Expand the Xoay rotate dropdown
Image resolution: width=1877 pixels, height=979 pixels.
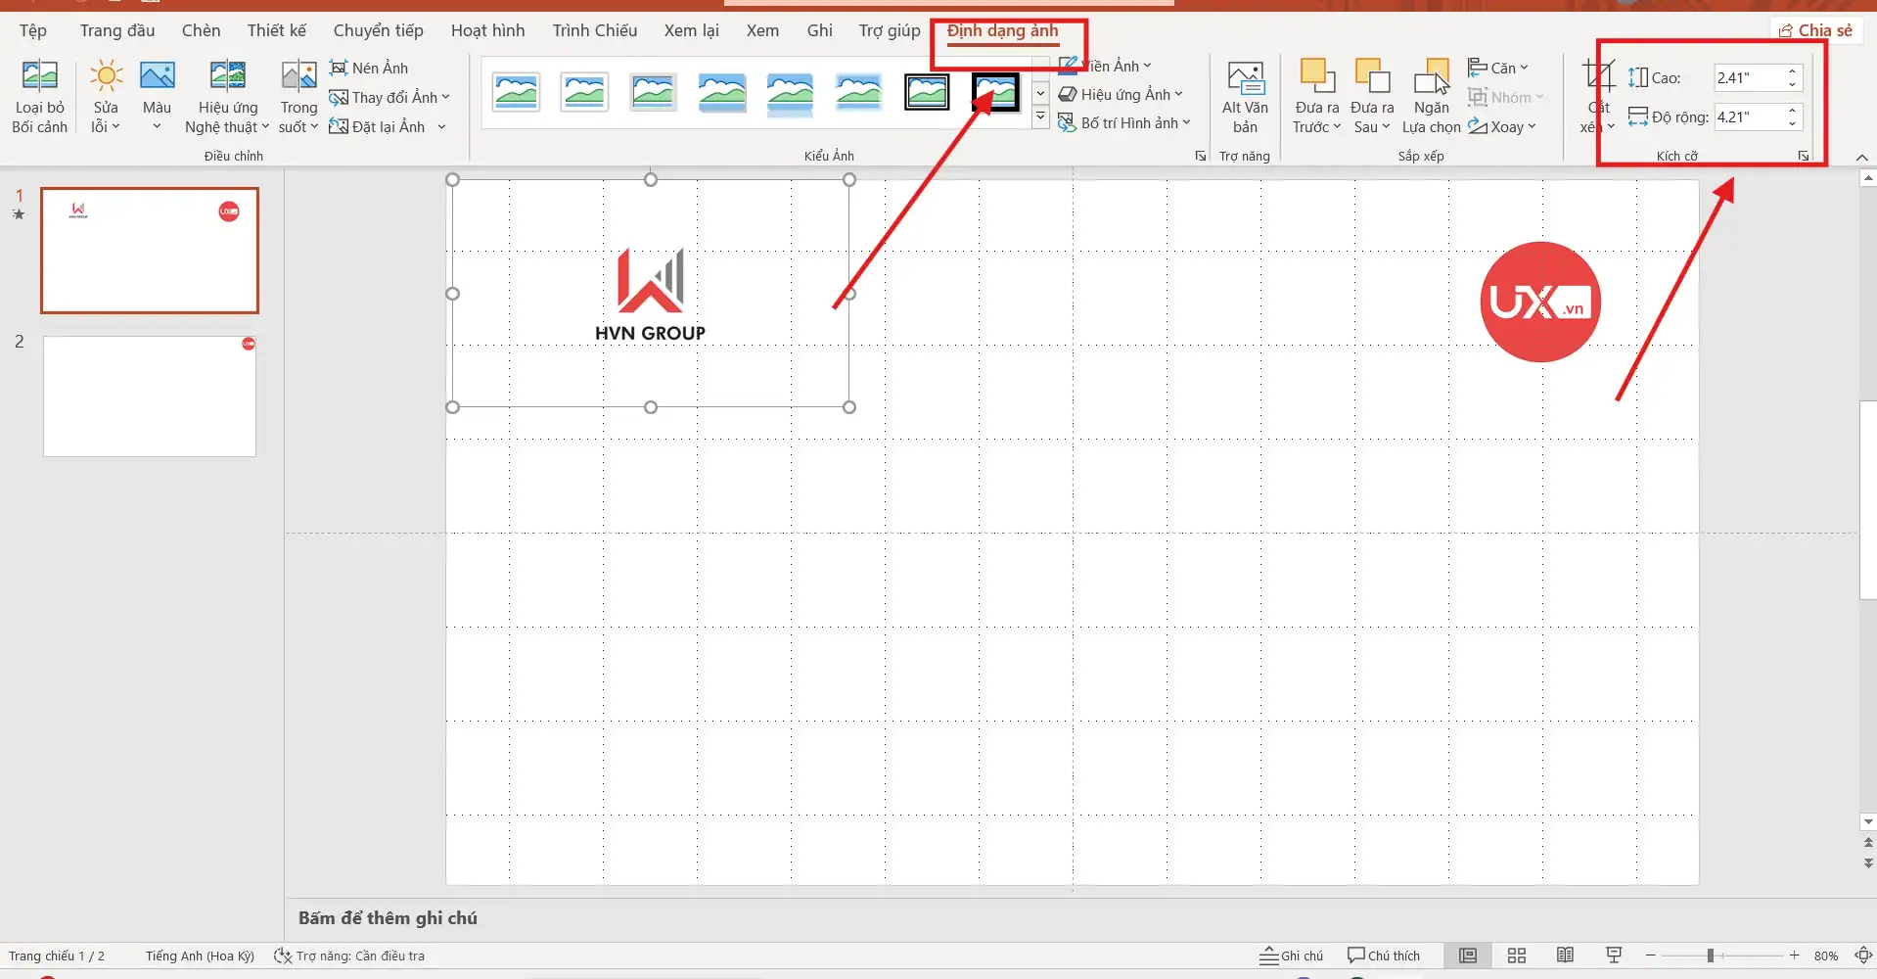click(x=1532, y=127)
